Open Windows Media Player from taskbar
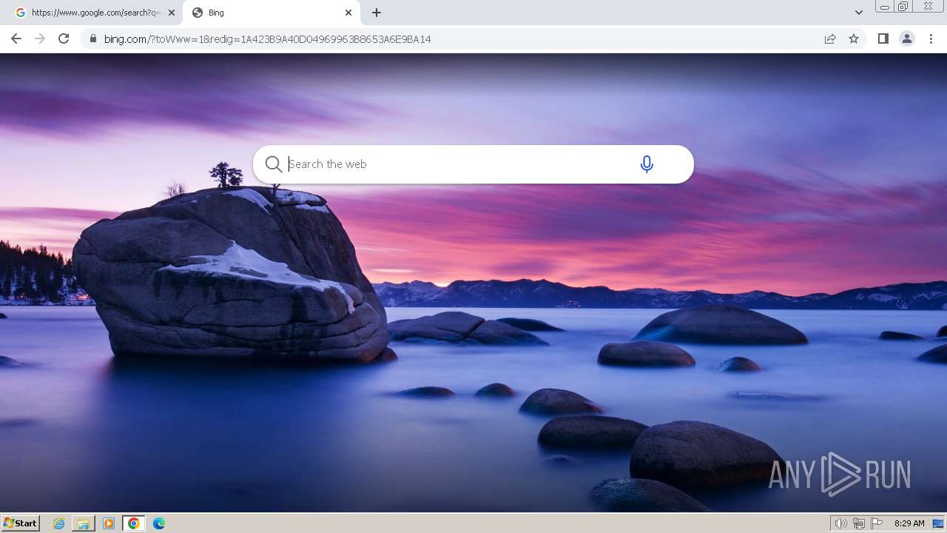The height and width of the screenshot is (533, 947). pyautogui.click(x=109, y=523)
